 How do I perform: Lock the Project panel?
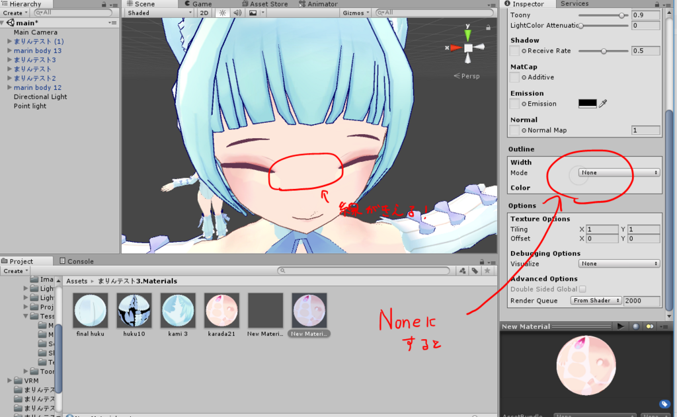click(482, 262)
